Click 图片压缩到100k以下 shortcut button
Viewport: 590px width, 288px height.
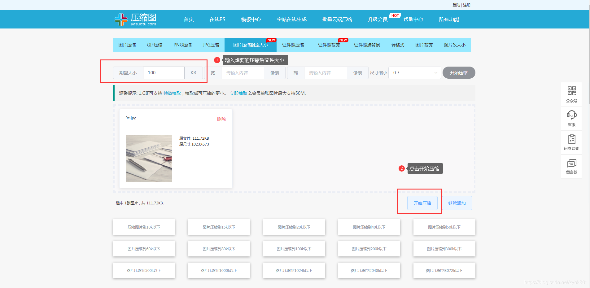pos(294,249)
